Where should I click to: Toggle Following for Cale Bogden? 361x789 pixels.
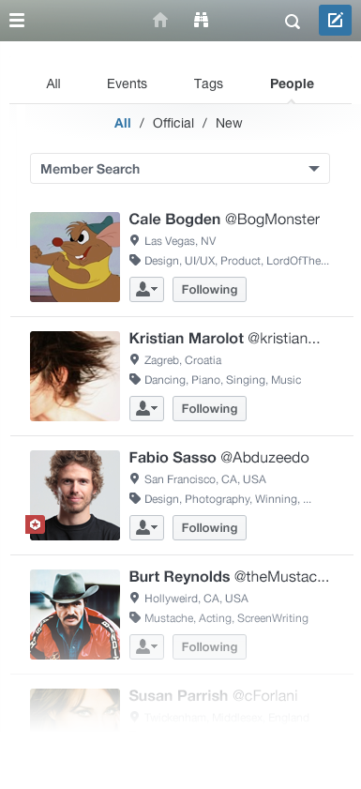tap(210, 289)
